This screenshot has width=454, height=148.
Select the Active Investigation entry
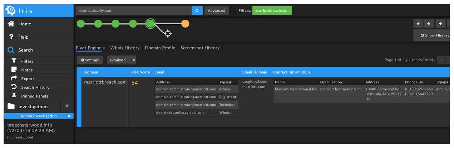39,116
